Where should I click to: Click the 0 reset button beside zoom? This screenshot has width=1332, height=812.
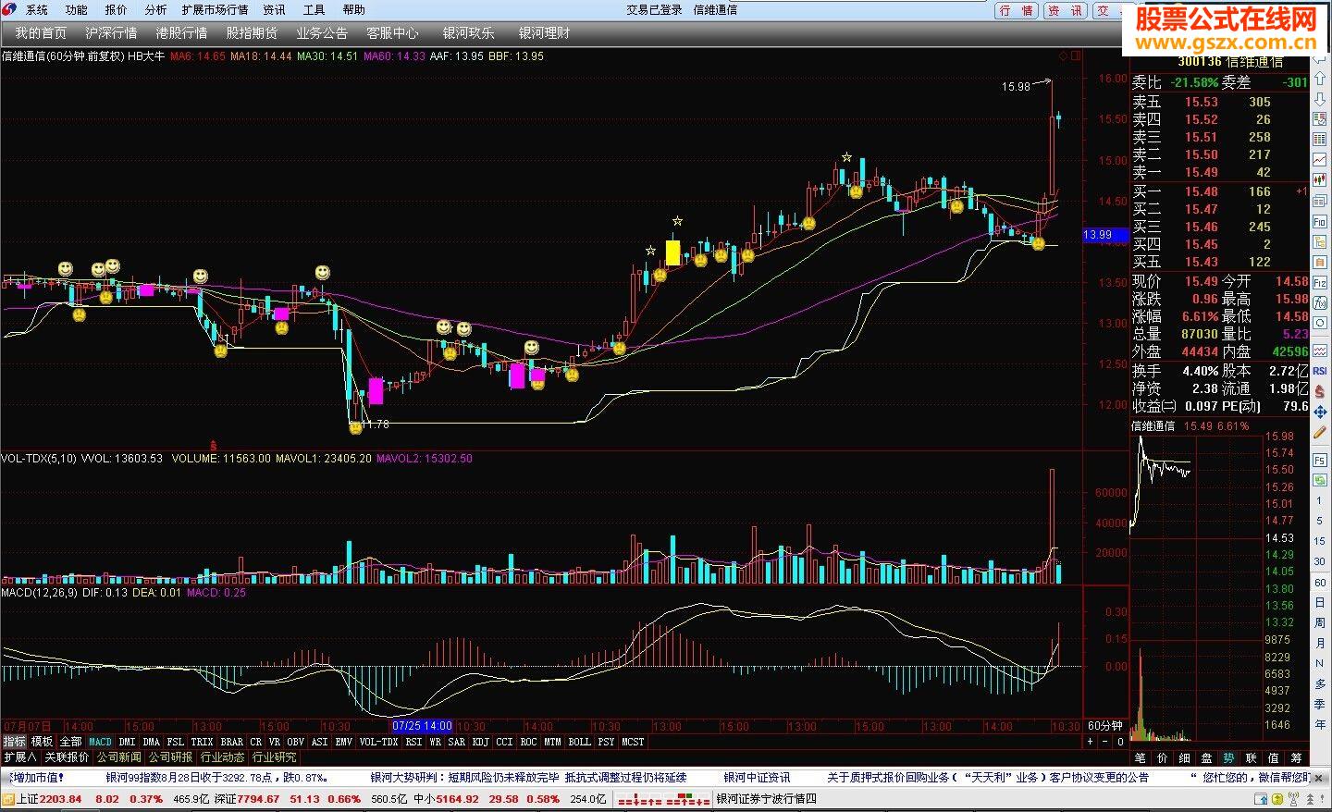(1120, 742)
